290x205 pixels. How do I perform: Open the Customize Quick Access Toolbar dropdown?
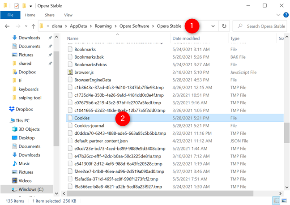tap(31, 6)
